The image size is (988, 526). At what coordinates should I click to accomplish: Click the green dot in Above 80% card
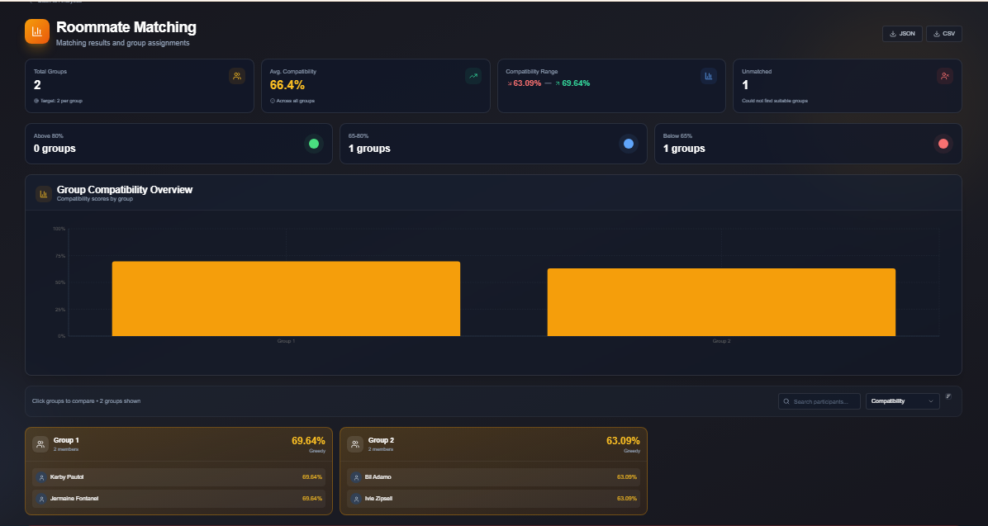tap(314, 144)
